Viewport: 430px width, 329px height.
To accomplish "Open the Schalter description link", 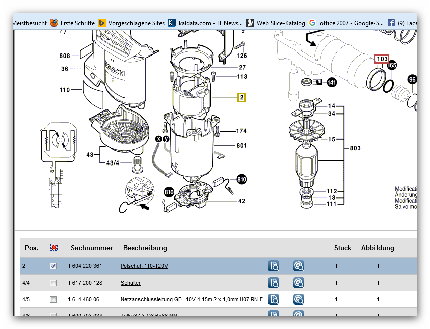I will pos(131,283).
